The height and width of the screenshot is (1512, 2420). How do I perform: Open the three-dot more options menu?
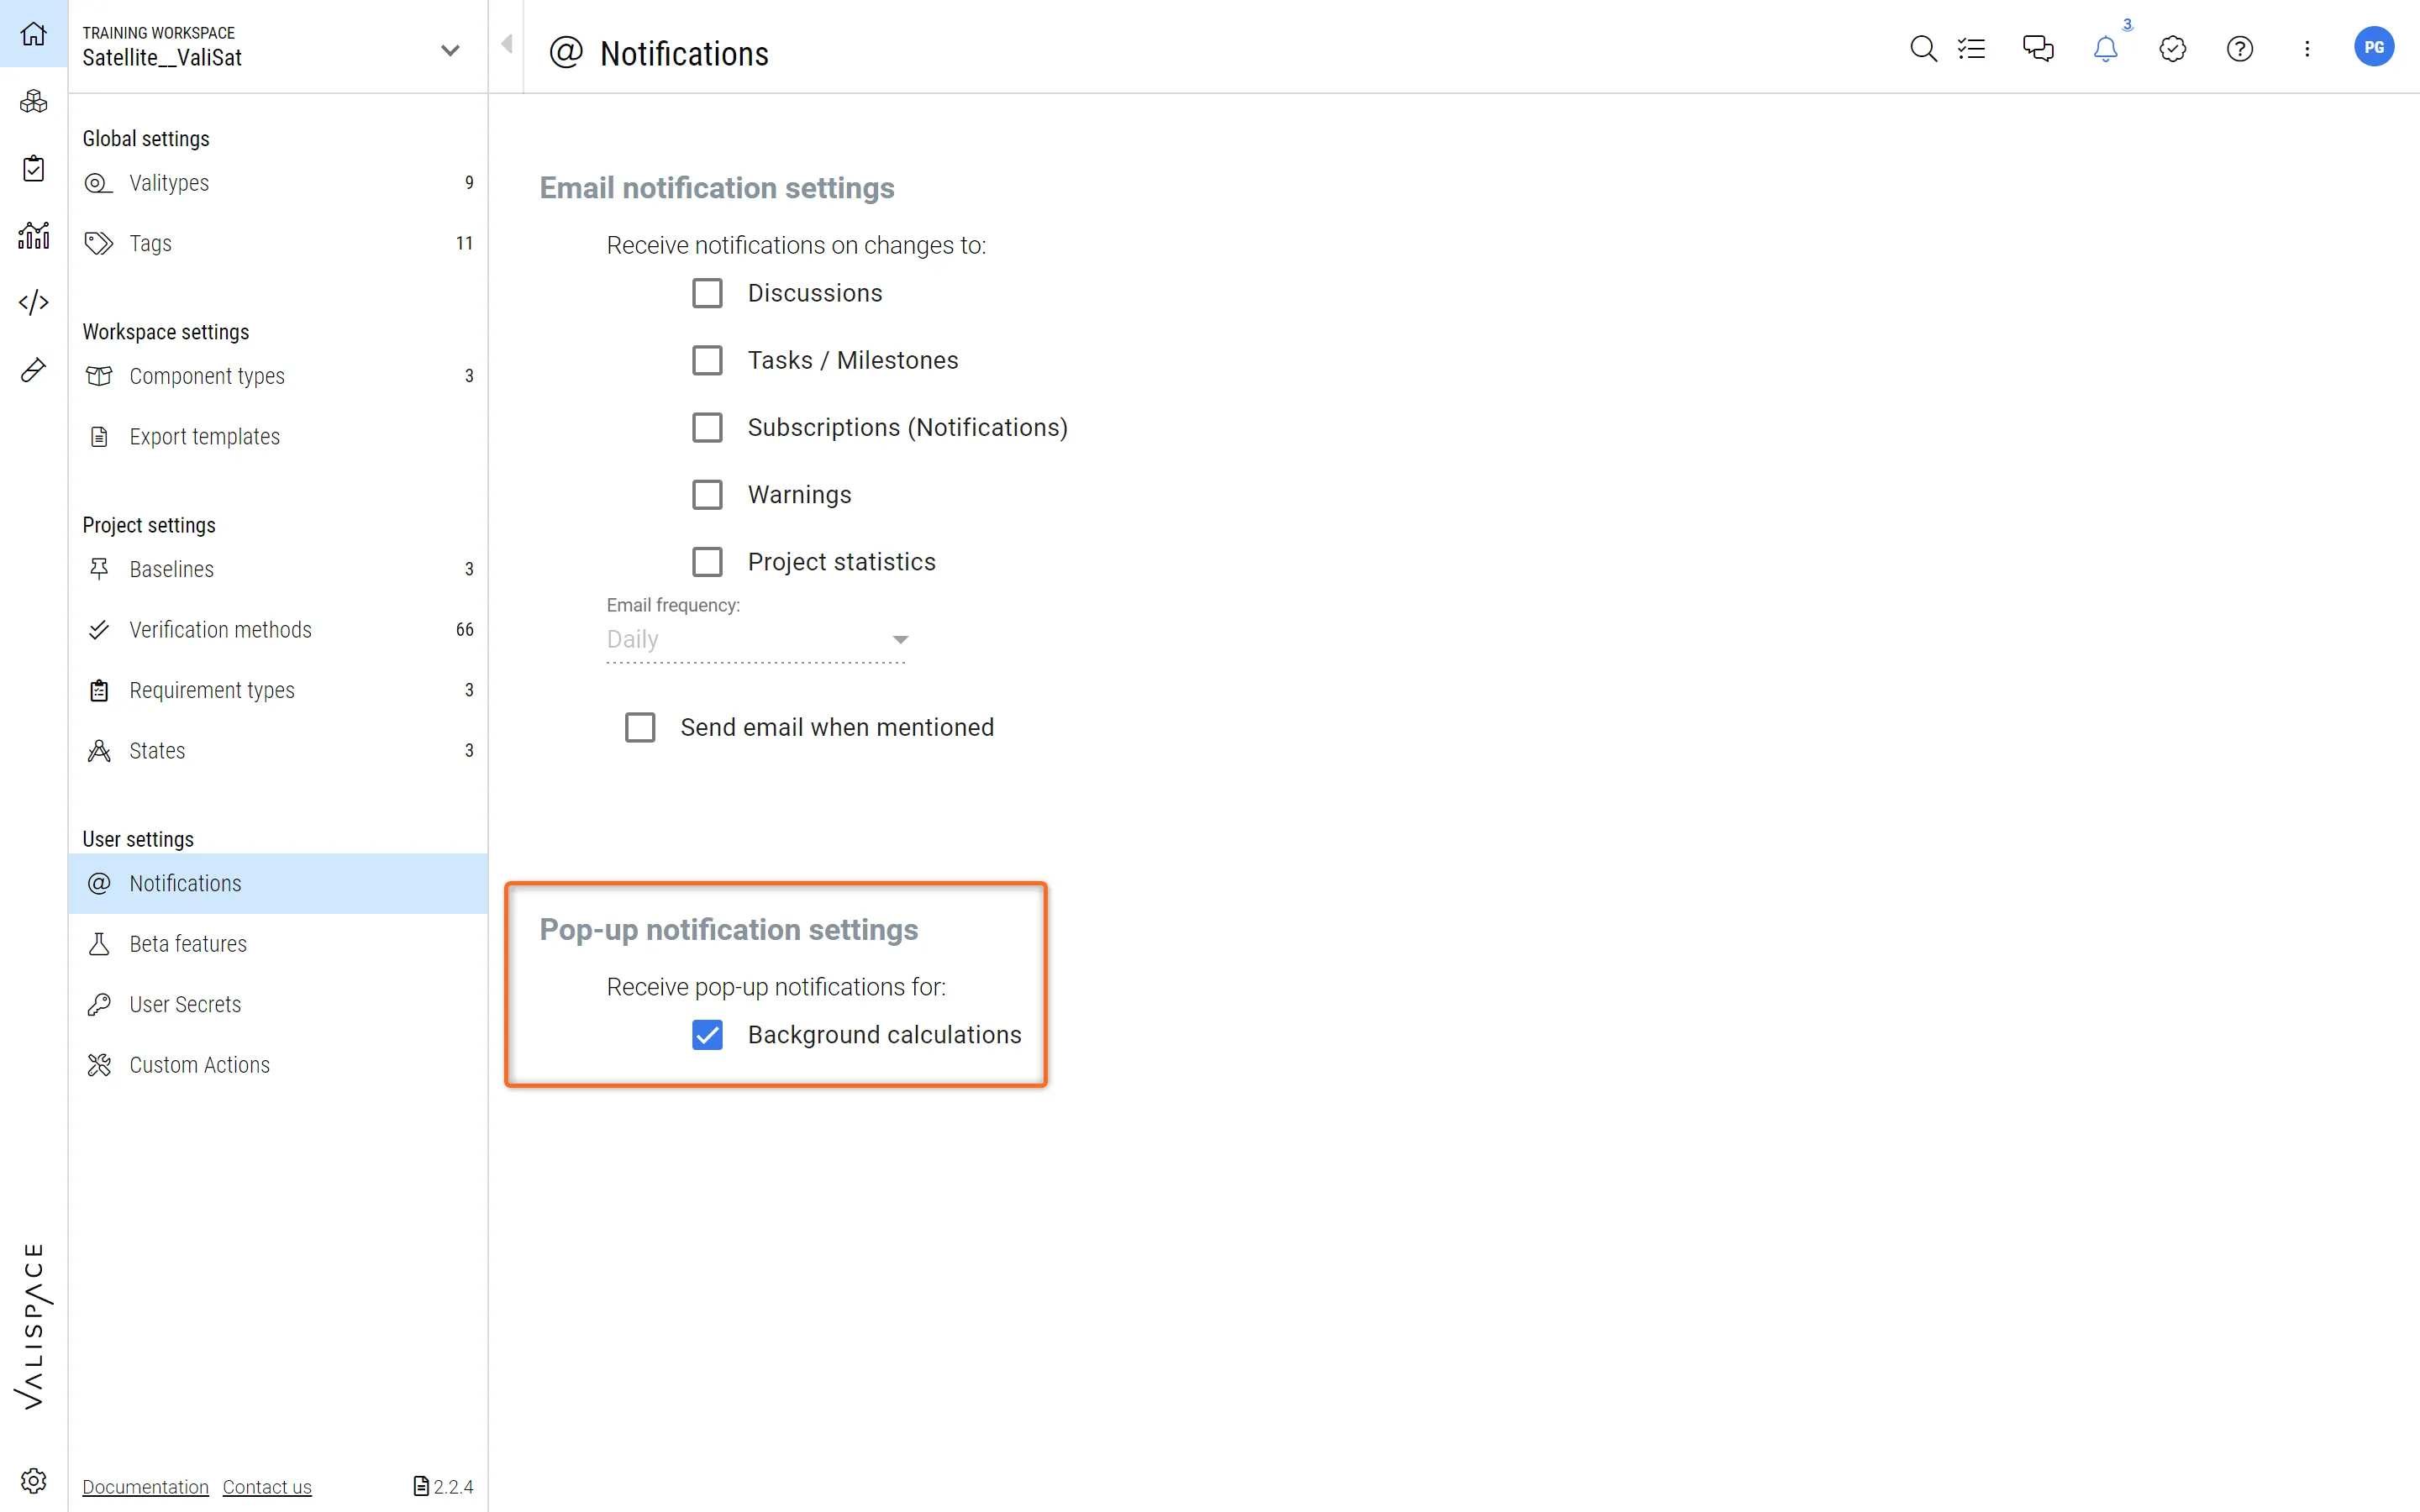2307,48
